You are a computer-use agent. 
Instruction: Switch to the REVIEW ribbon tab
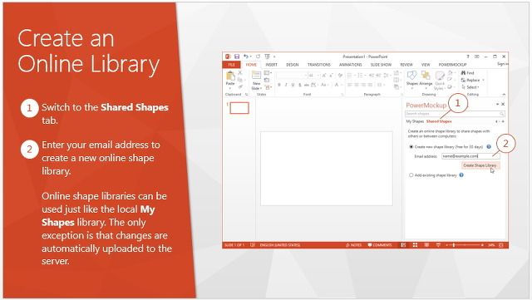pyautogui.click(x=406, y=65)
